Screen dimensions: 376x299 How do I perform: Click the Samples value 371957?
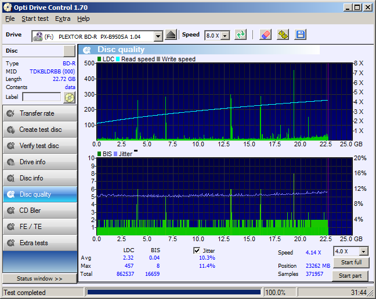(x=314, y=274)
